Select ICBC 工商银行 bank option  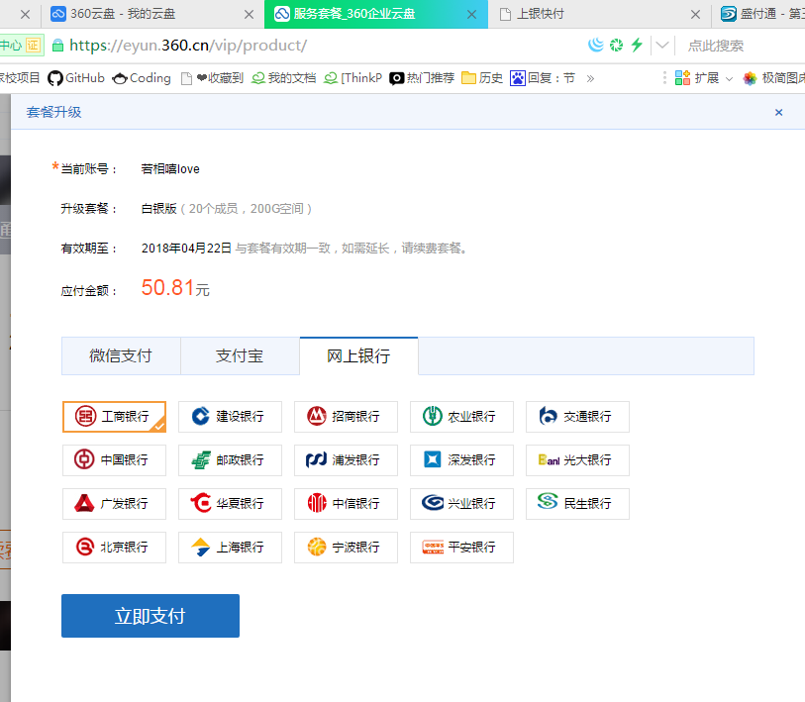tap(114, 417)
